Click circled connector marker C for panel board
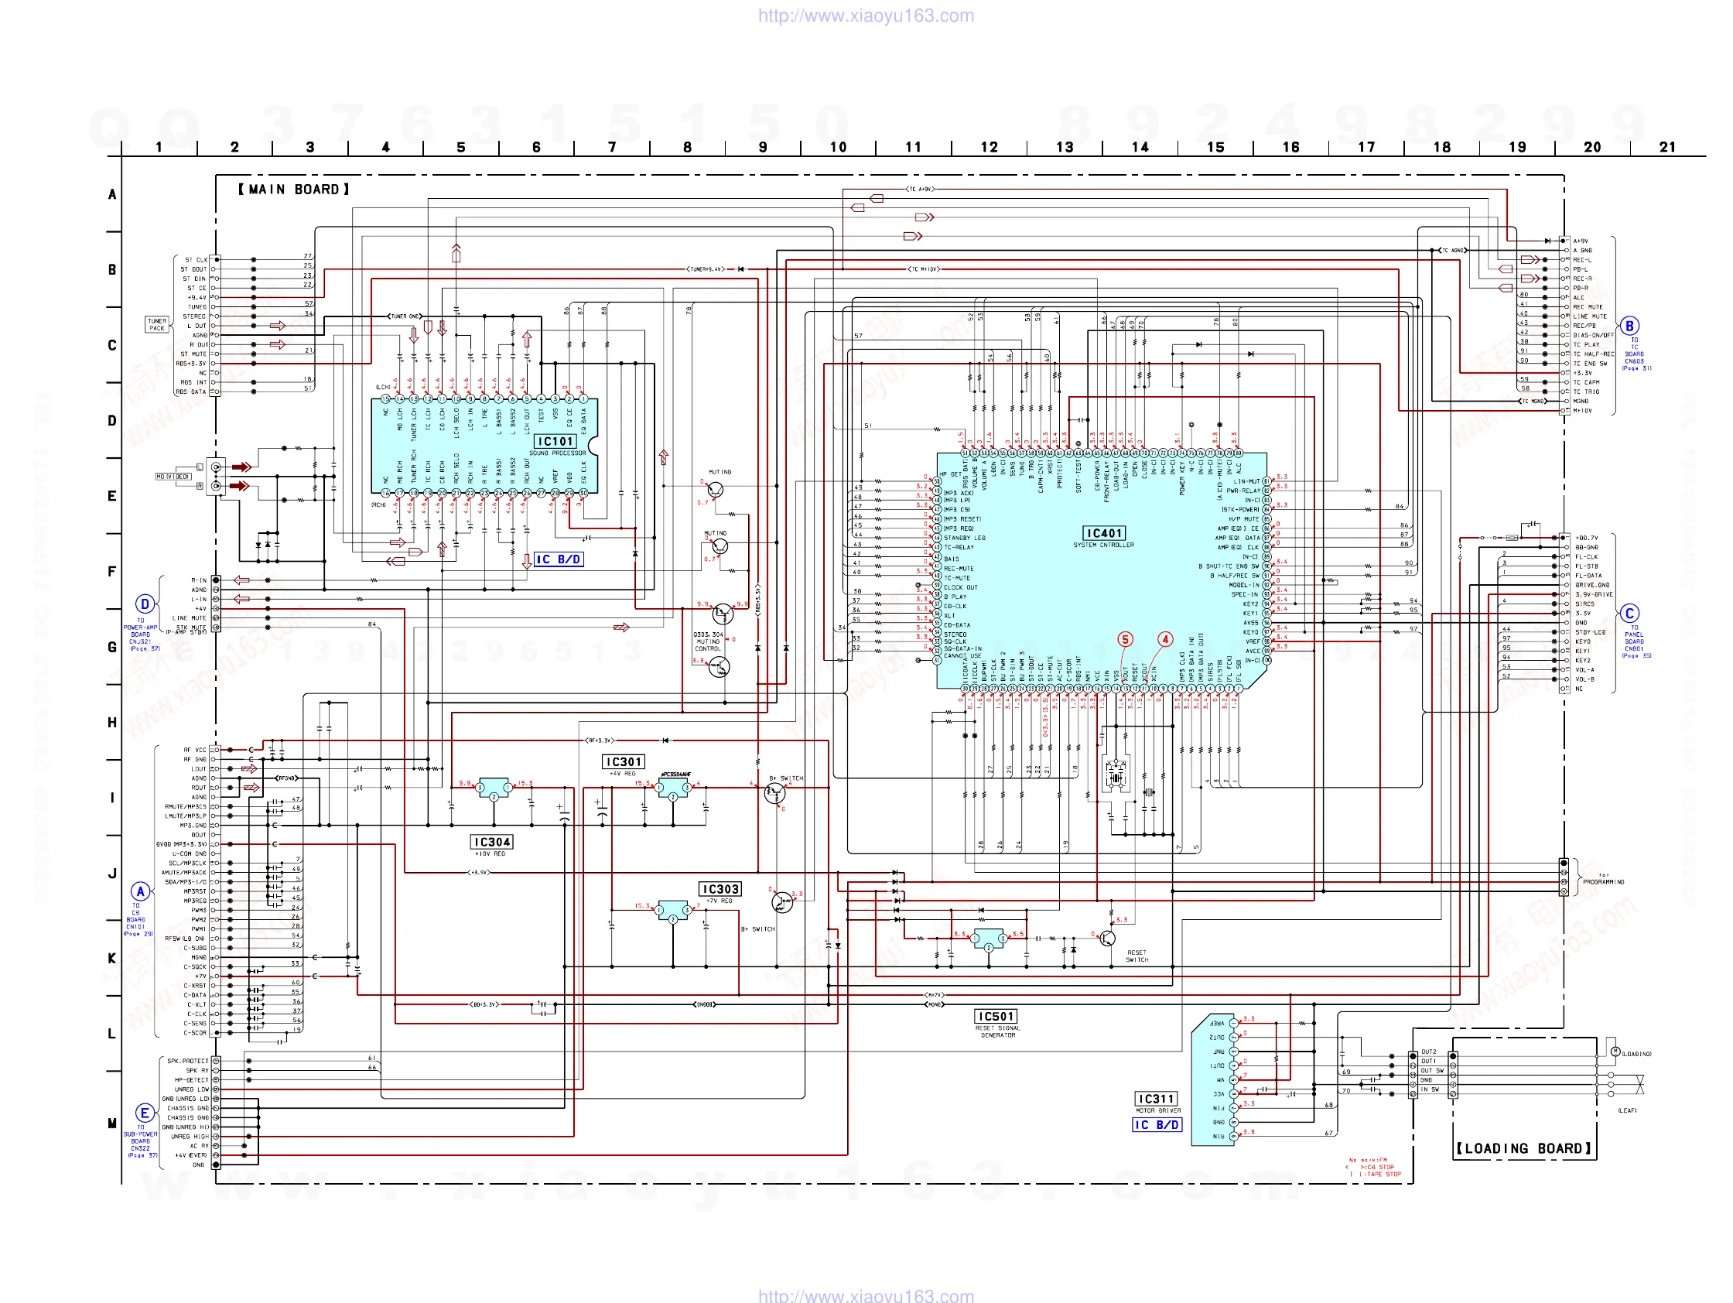This screenshot has width=1733, height=1303. click(x=1629, y=614)
